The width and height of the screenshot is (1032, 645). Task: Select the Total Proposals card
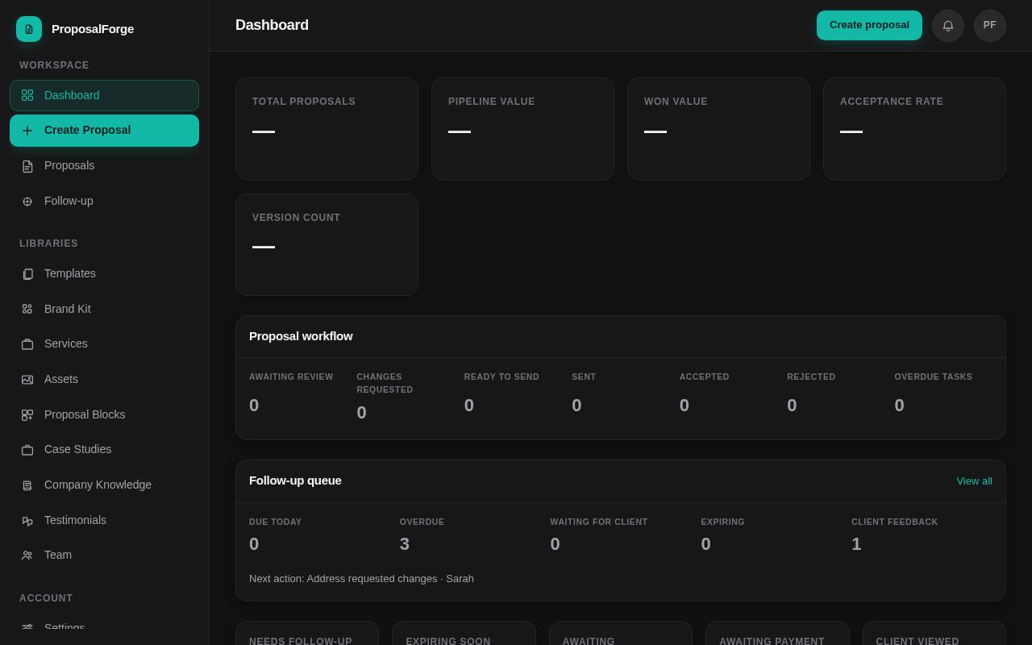[x=327, y=129]
